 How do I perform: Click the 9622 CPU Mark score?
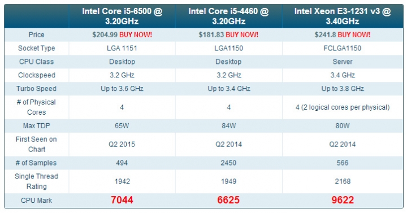[343, 200]
